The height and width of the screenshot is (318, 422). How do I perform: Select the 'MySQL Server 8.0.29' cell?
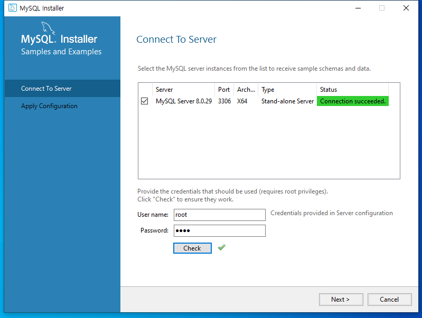184,101
